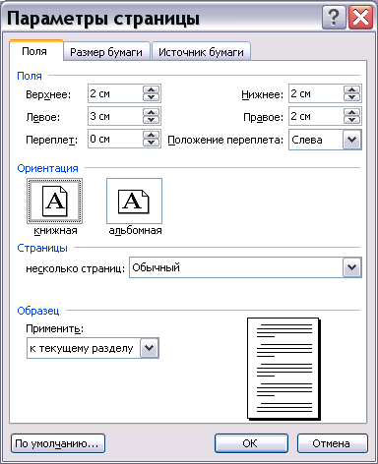Viewport: 378px width, 464px height.
Task: Increase the Верхнее margin value
Action: (151, 89)
